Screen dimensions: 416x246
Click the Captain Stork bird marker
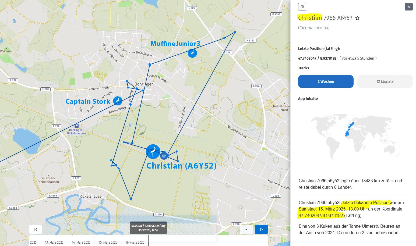pos(118,101)
